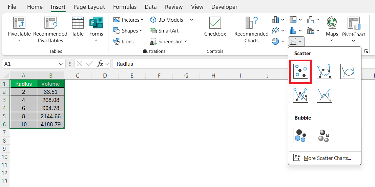
Task: Open More Scatter Charts dialog
Action: [325, 158]
